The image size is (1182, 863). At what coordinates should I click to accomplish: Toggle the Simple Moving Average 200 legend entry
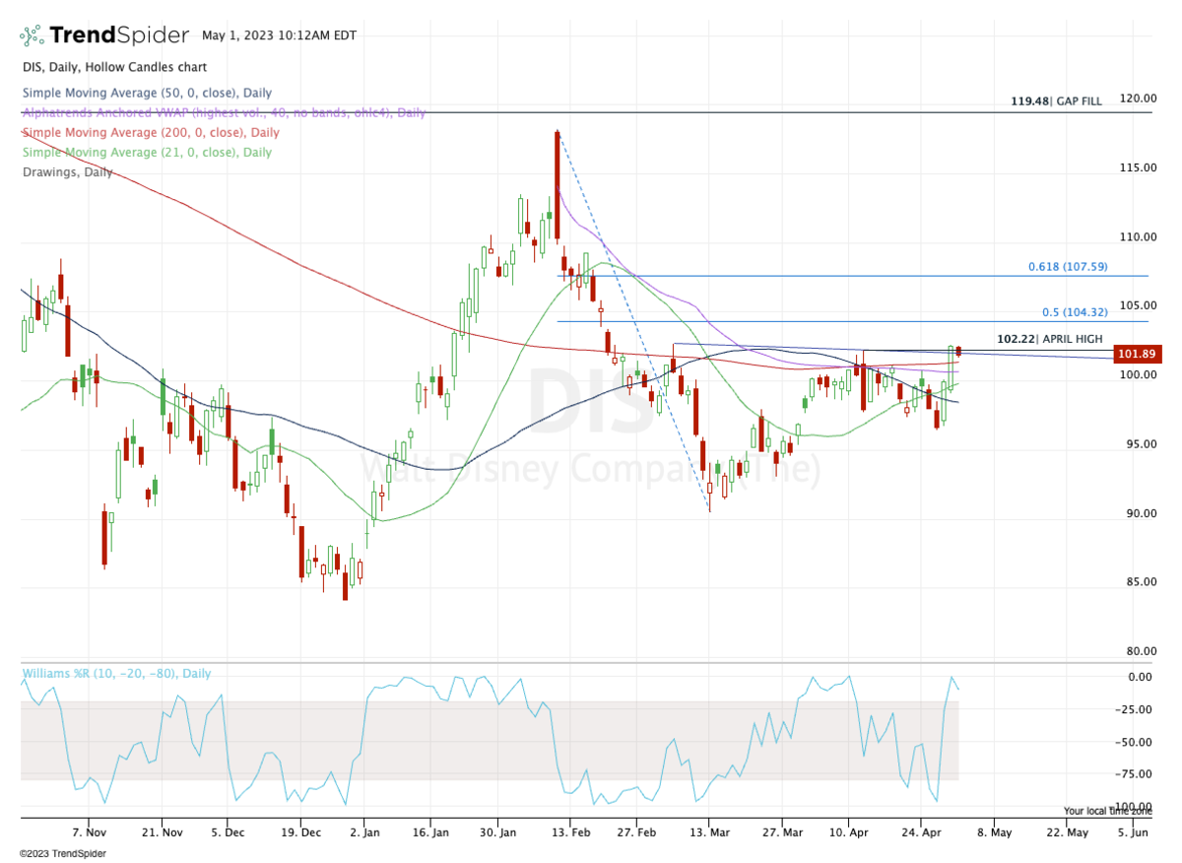(150, 132)
